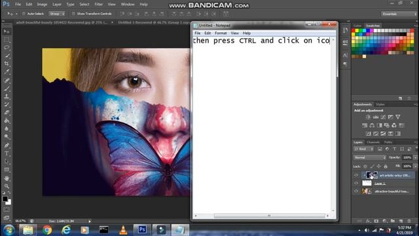Add a layer mask
The image size is (419, 236).
[x=376, y=221]
